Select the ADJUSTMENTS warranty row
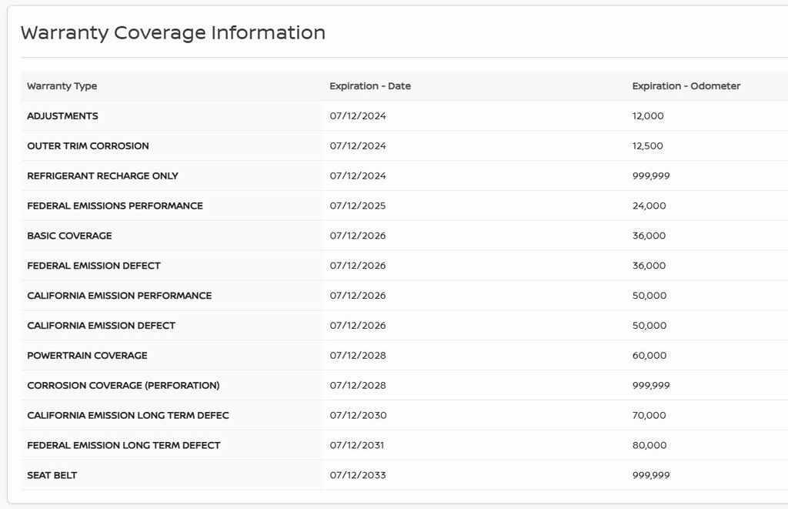 (x=63, y=116)
